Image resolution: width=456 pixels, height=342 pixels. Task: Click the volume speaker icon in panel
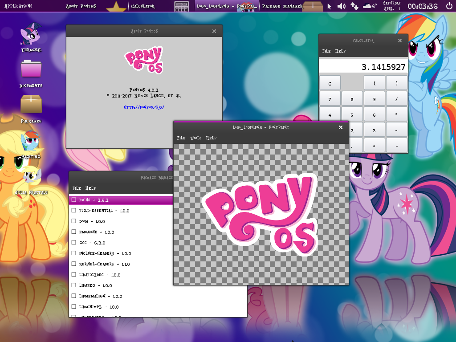pyautogui.click(x=341, y=6)
